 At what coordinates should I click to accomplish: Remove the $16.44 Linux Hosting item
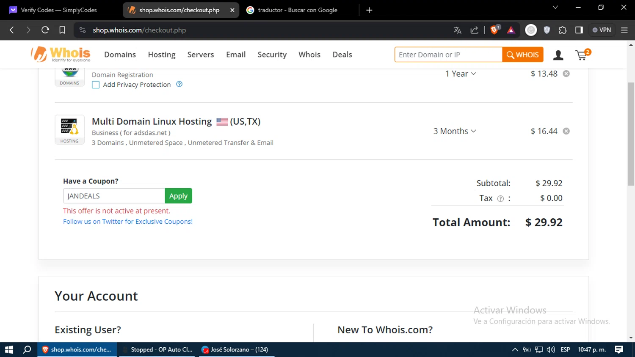click(x=566, y=131)
